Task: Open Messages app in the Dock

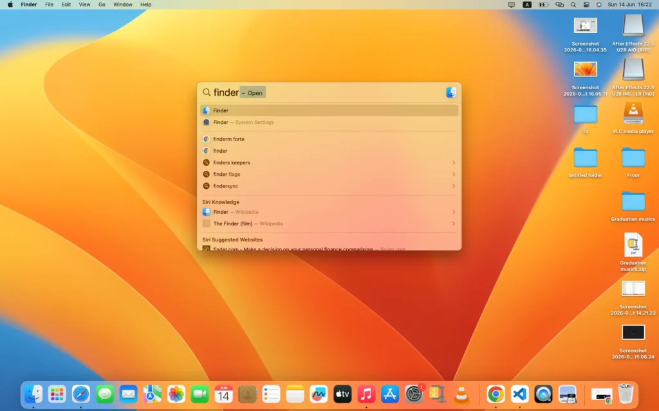Action: (105, 394)
